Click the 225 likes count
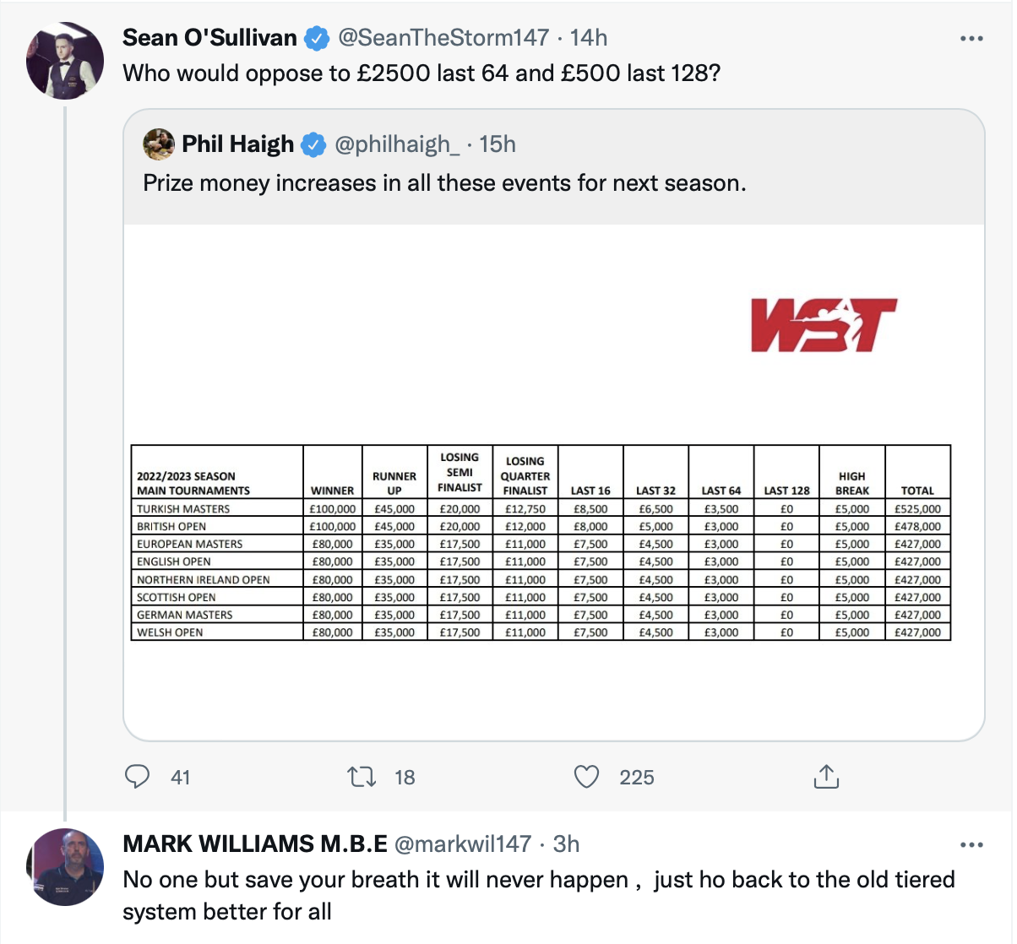The height and width of the screenshot is (944, 1017). pos(636,777)
